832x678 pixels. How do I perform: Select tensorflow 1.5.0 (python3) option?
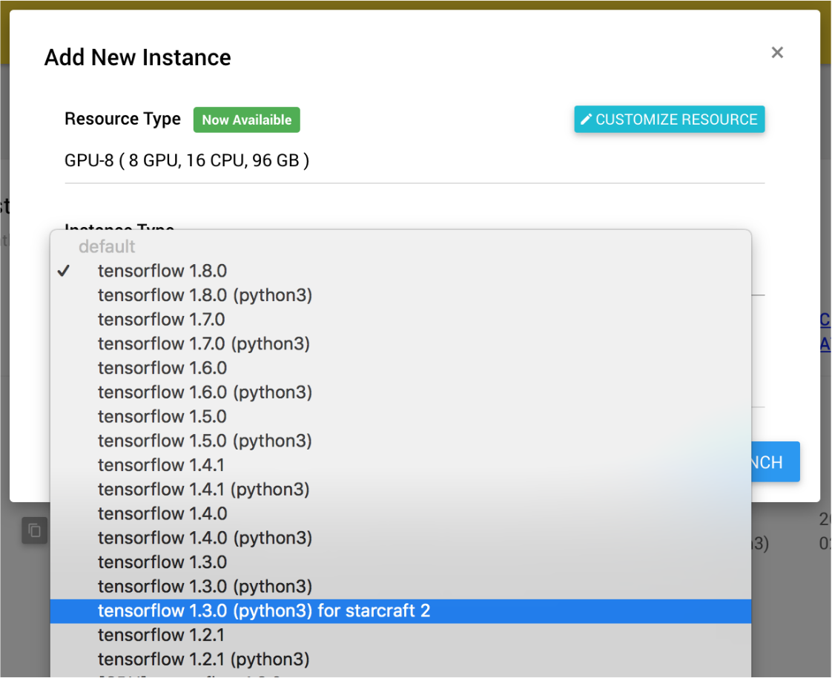pos(400,441)
